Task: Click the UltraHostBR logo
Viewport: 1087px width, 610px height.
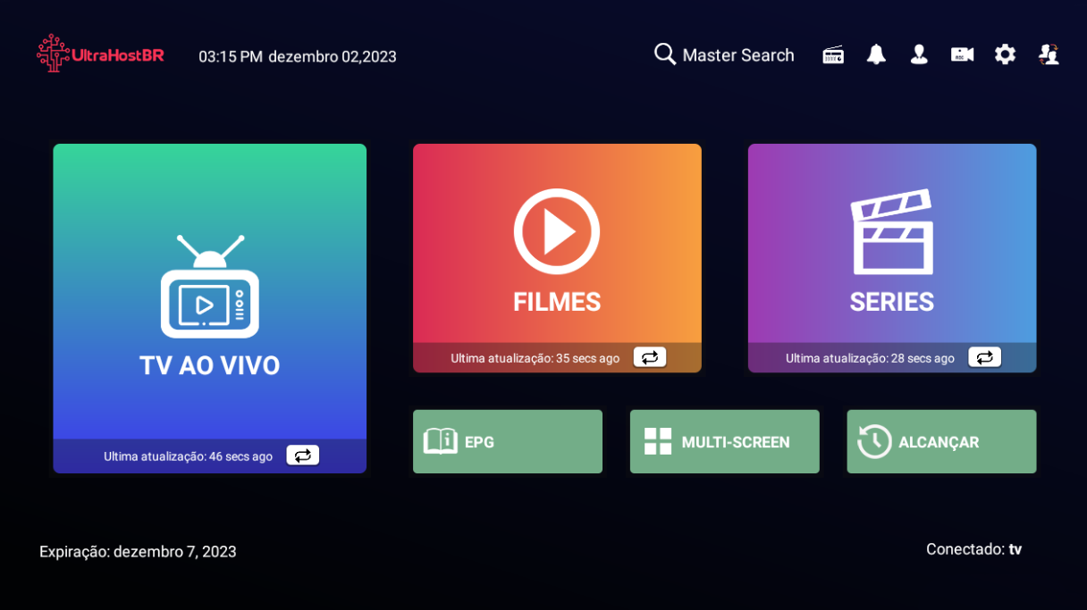Action: pyautogui.click(x=100, y=54)
